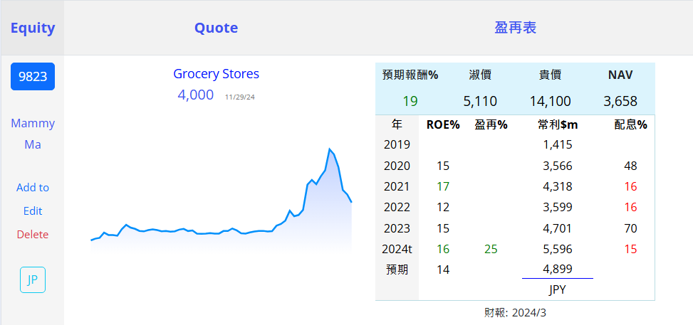
Task: Click the 2021 year row label
Action: pos(397,186)
